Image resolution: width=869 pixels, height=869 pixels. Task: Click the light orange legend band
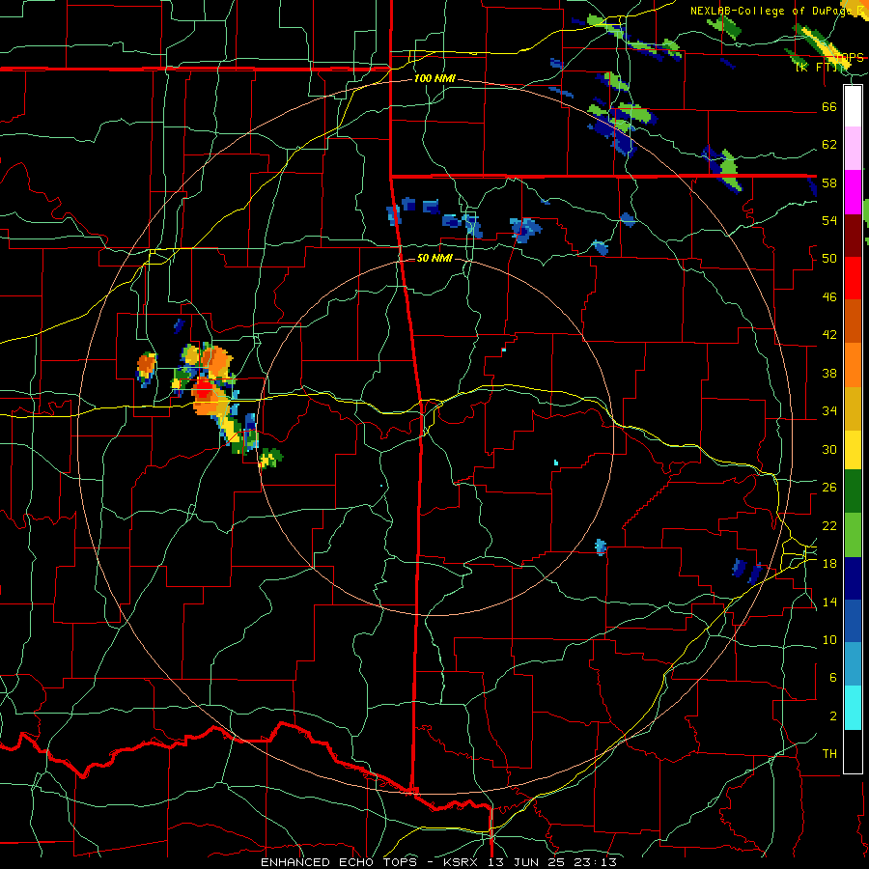(x=853, y=364)
